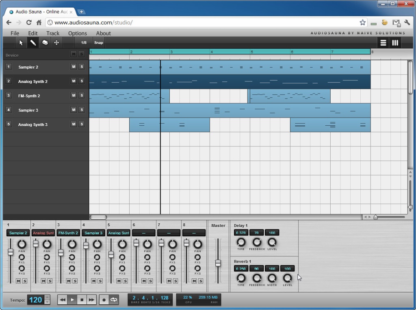
Task: Select the FM-Synth 2 track row
Action: [x=46, y=96]
